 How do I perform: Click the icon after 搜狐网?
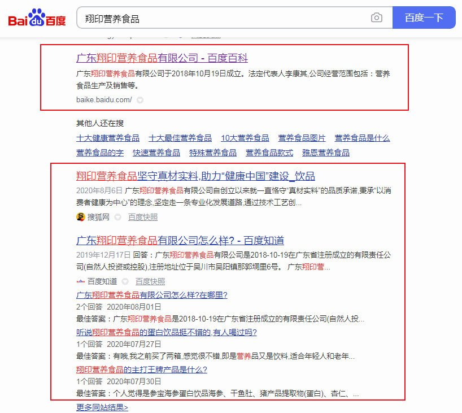pos(118,218)
